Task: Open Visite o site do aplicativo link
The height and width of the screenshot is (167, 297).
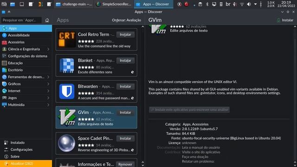Action: [x=201, y=152]
